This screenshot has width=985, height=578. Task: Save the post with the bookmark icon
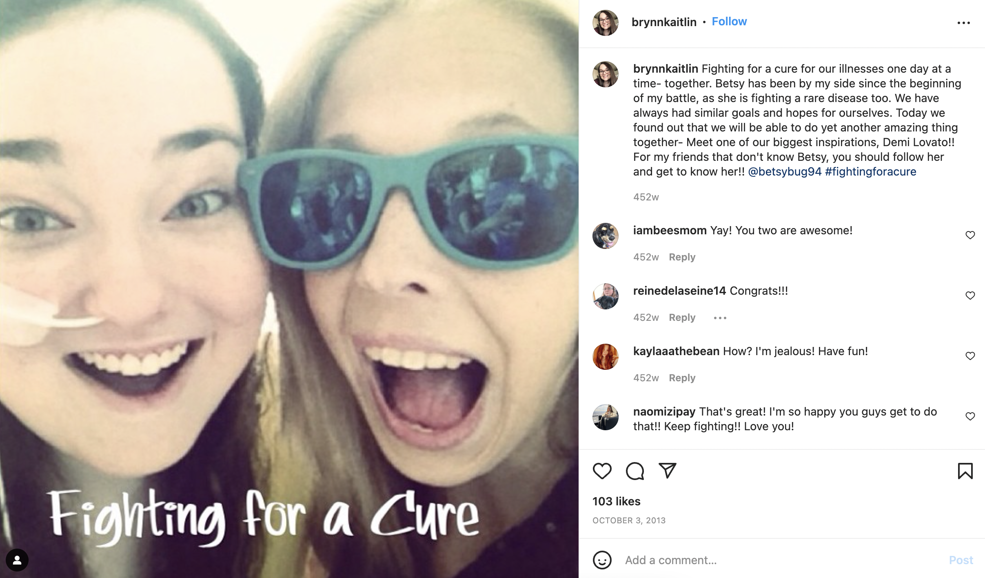(x=965, y=471)
